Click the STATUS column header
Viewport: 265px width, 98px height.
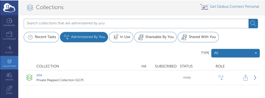click(x=186, y=66)
